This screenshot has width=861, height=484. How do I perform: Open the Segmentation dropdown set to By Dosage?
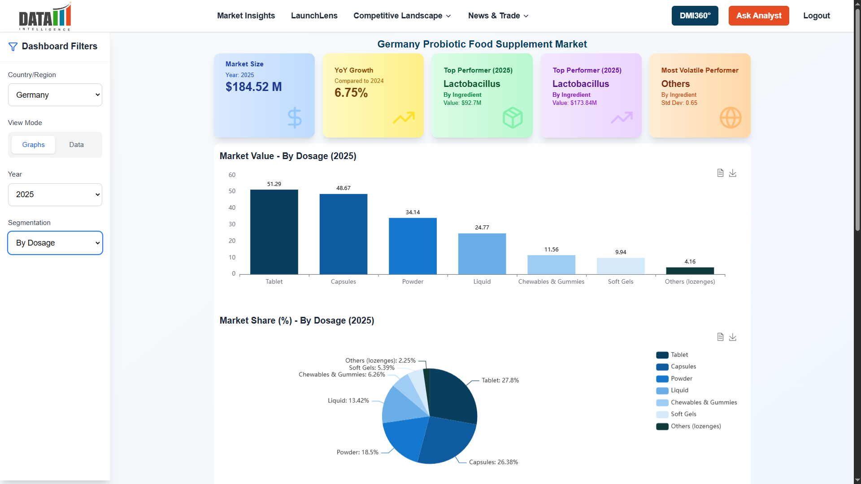[x=55, y=243]
